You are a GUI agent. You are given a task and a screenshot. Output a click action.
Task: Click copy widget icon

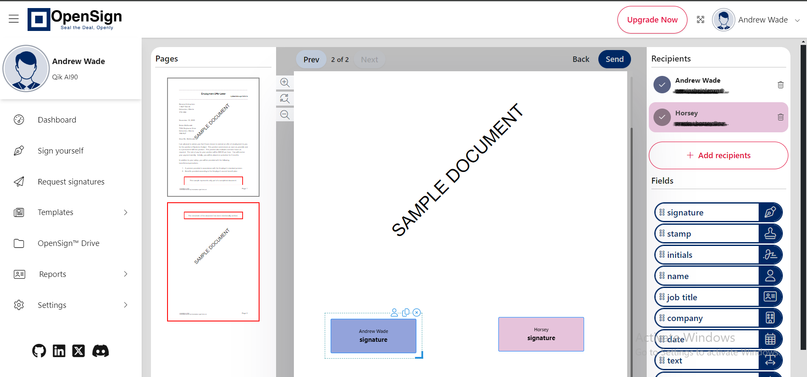click(406, 313)
